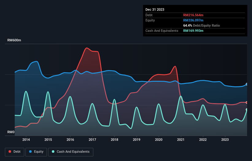The image size is (252, 161).
Task: Toggle the Cash And Equivalents legend button
Action: pyautogui.click(x=71, y=152)
